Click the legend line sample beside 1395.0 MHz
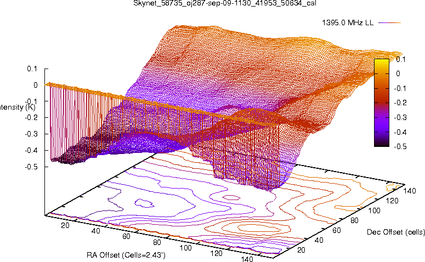 coord(389,23)
